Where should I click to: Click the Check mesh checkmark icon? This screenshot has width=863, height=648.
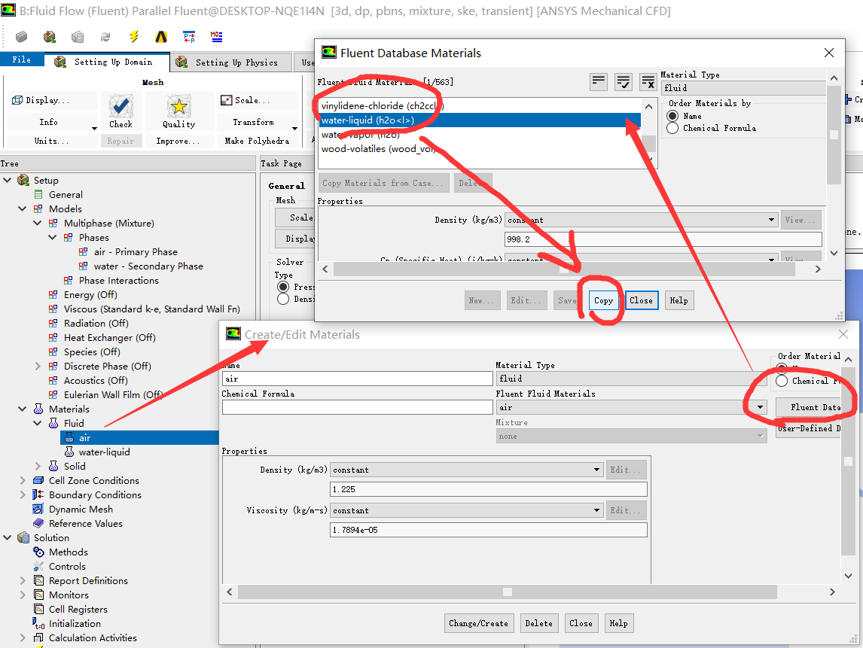(x=120, y=106)
